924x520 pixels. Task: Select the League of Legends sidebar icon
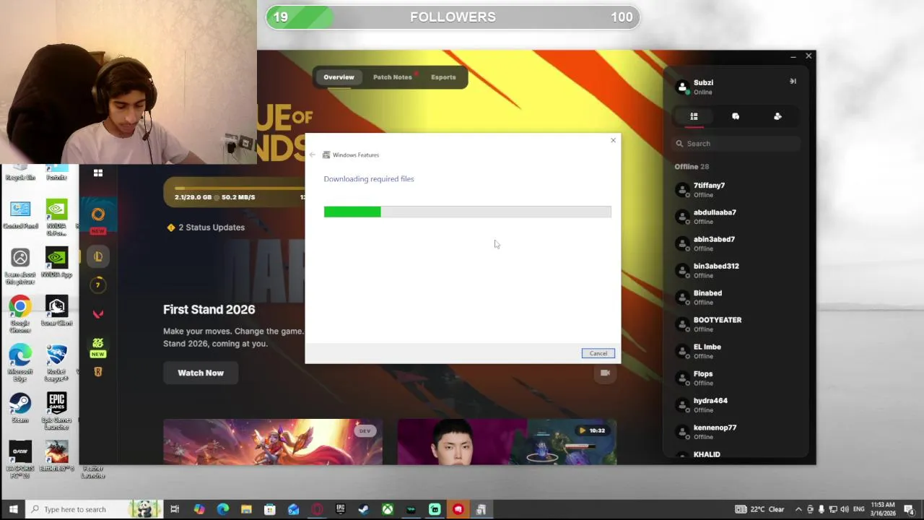pyautogui.click(x=98, y=256)
